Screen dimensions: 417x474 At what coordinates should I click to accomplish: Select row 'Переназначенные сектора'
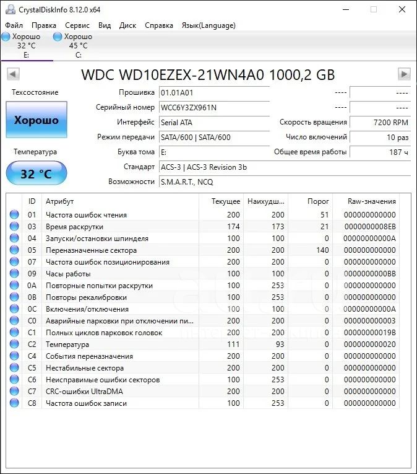[x=202, y=250]
